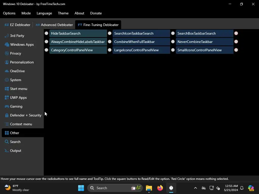
Task: Open the HideTaskbarSearch option button
Action: (x=78, y=33)
